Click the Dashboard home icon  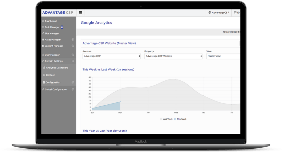(43, 21)
